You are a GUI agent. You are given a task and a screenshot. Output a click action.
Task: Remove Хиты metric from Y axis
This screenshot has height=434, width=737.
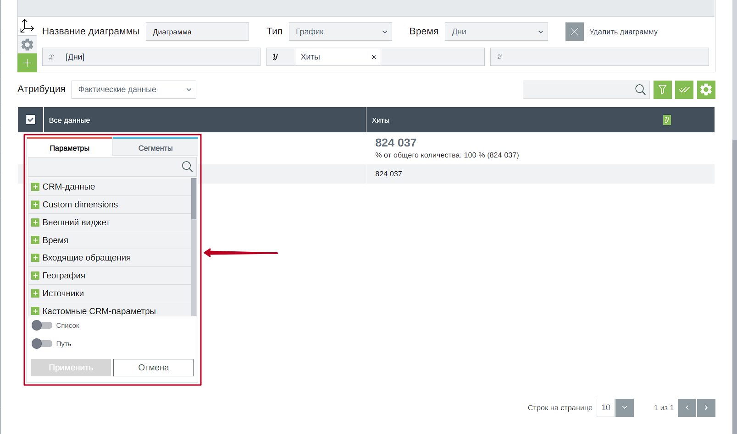pos(374,57)
